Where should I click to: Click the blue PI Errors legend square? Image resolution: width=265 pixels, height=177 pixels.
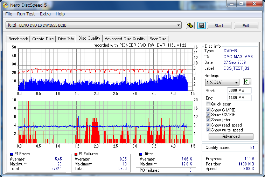click(x=12, y=154)
